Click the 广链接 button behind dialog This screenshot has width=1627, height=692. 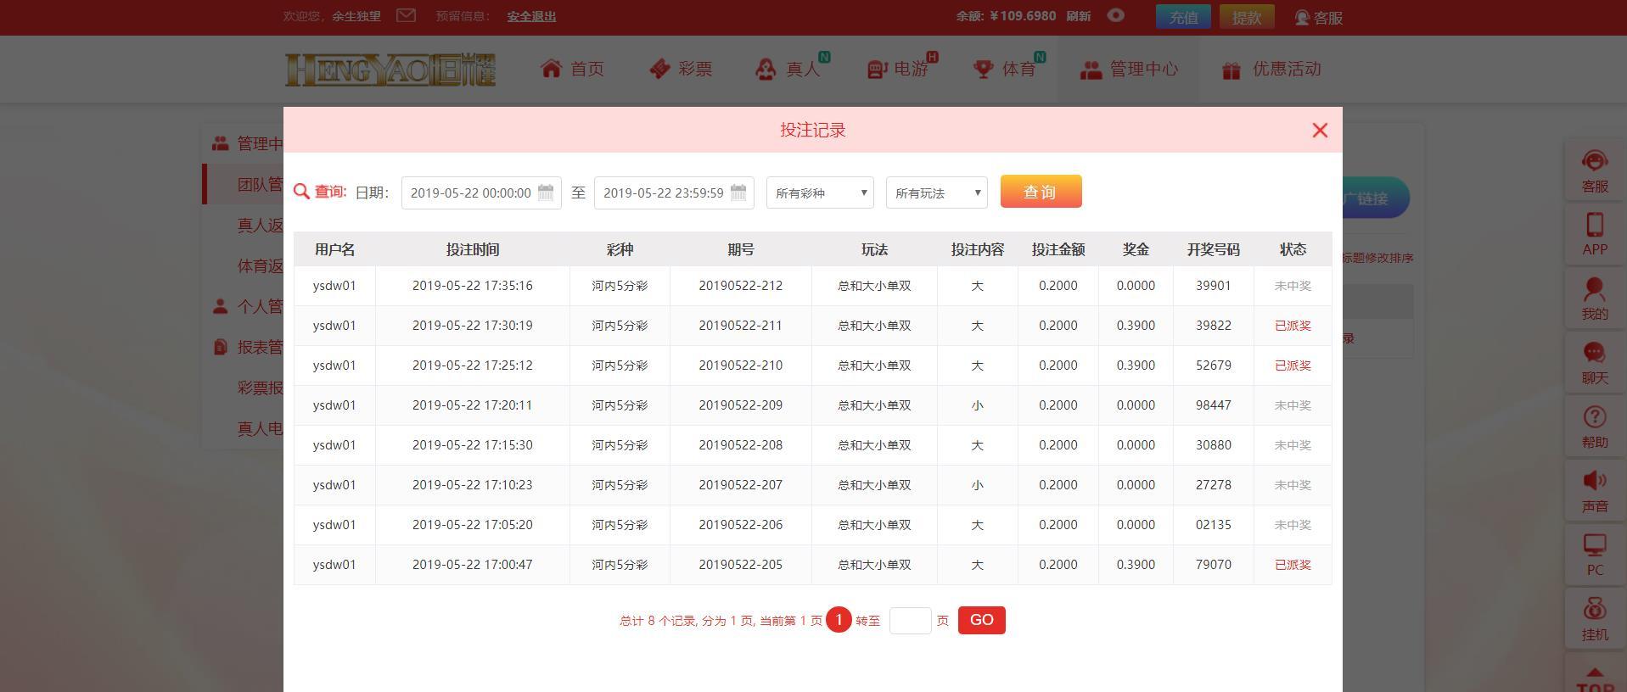(x=1375, y=198)
